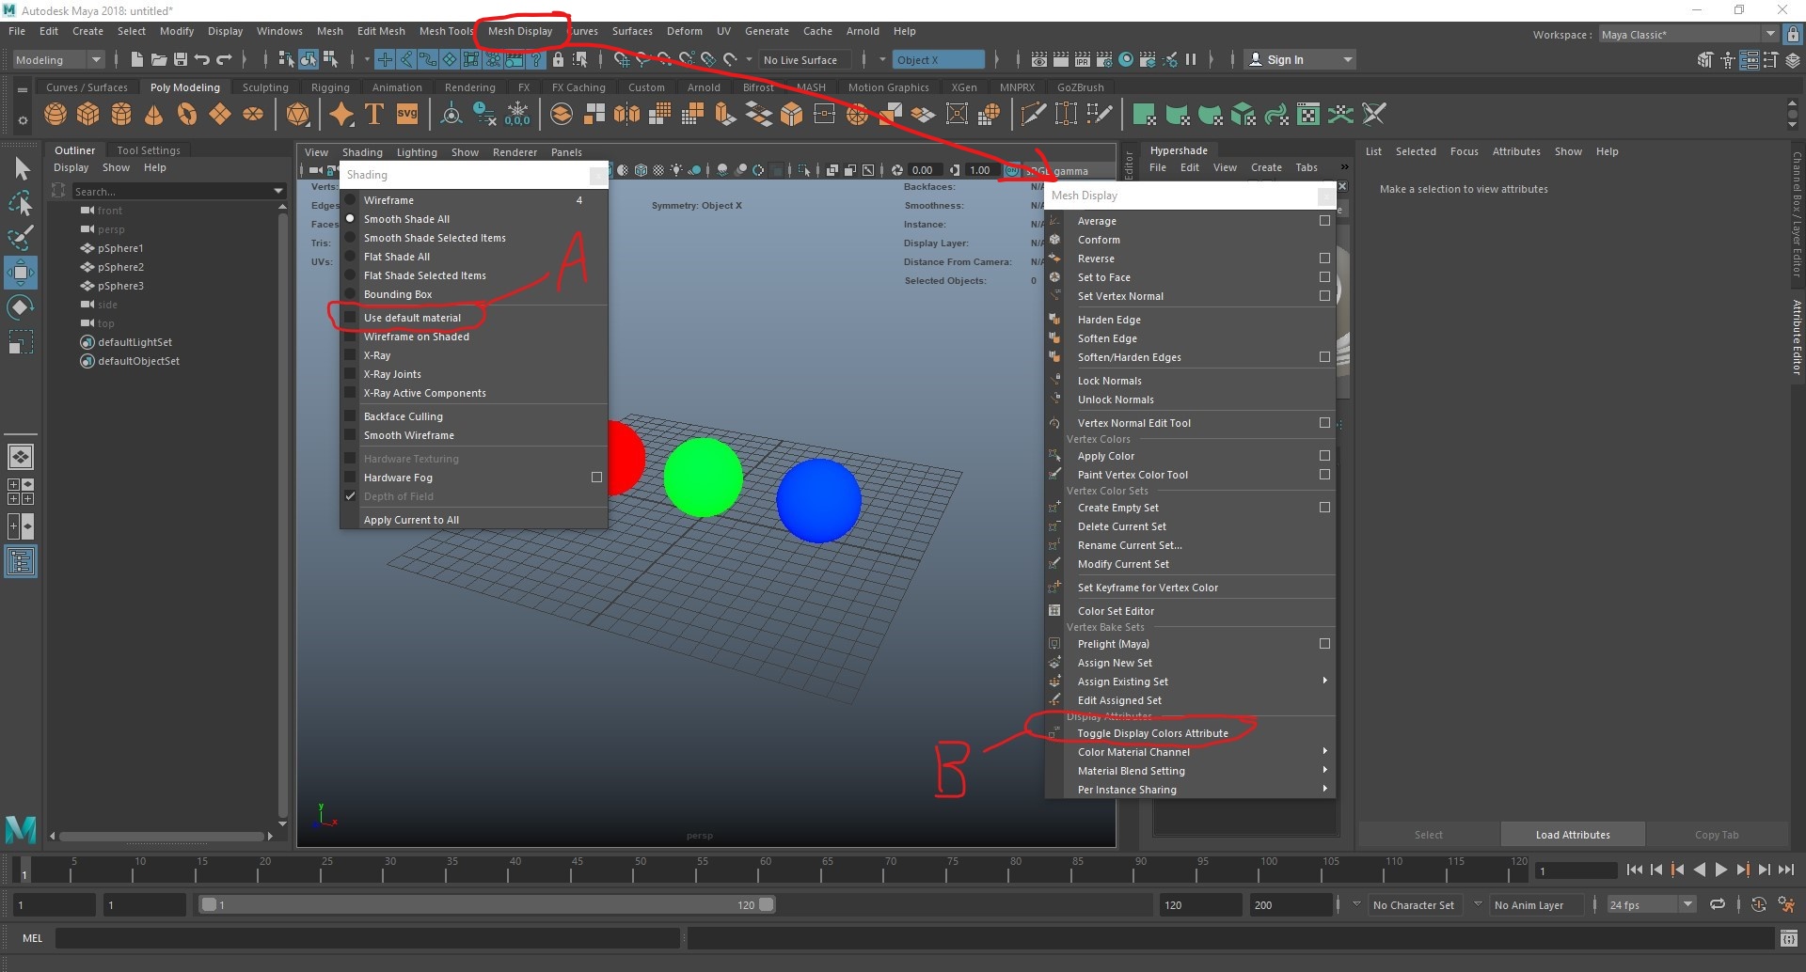Click Apply Current to All
The height and width of the screenshot is (972, 1806).
click(x=411, y=520)
